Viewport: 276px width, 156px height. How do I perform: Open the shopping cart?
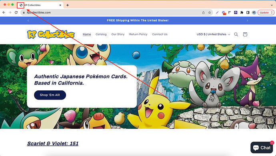pos(245,34)
